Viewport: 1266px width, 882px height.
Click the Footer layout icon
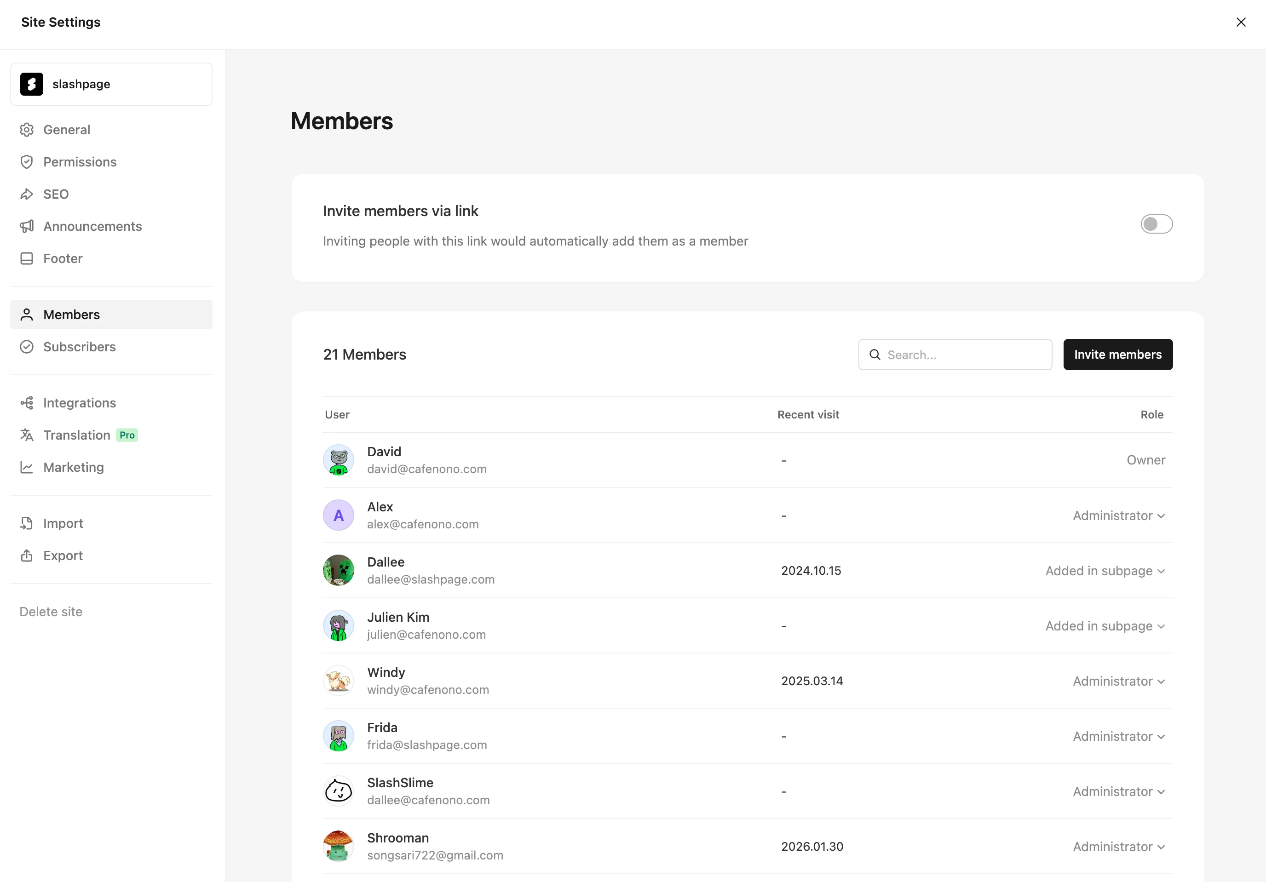(x=27, y=258)
